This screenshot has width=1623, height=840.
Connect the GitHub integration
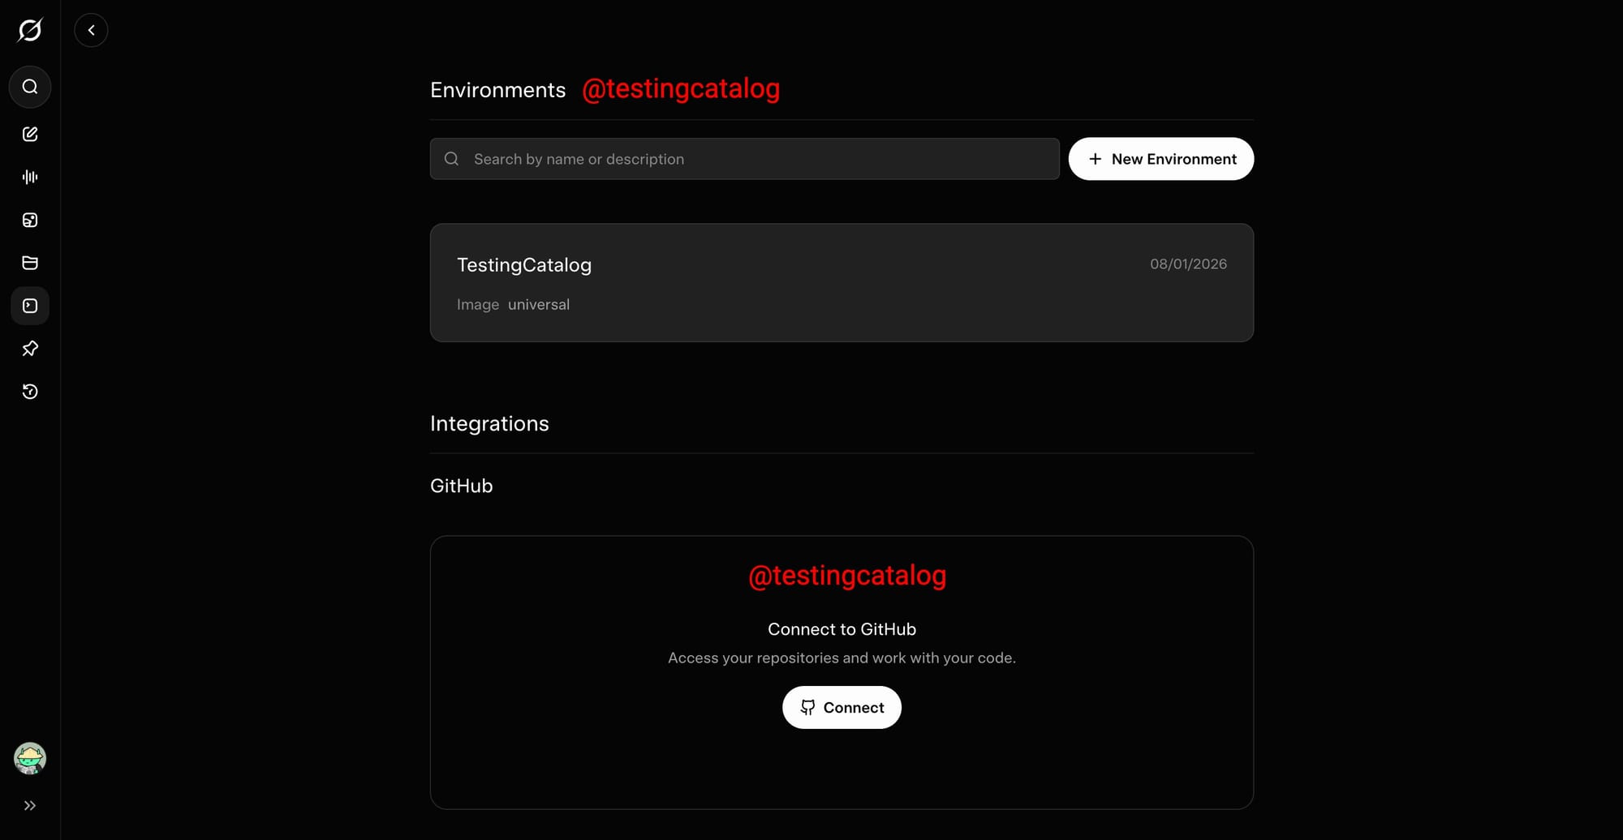click(x=842, y=707)
